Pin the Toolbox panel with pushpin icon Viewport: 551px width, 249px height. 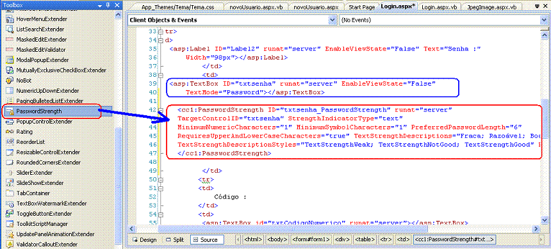tap(108, 5)
